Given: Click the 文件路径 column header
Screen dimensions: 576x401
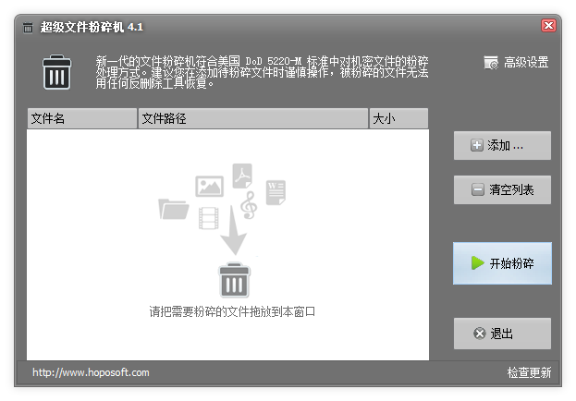Looking at the screenshot, I should click(252, 118).
